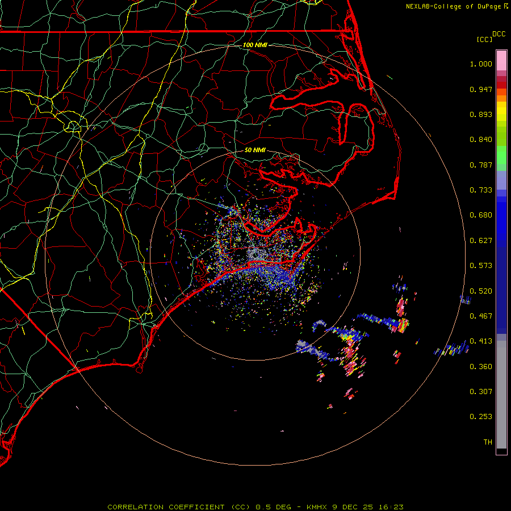Select the 0.947 color scale value
511x511 pixels.
[x=481, y=89]
